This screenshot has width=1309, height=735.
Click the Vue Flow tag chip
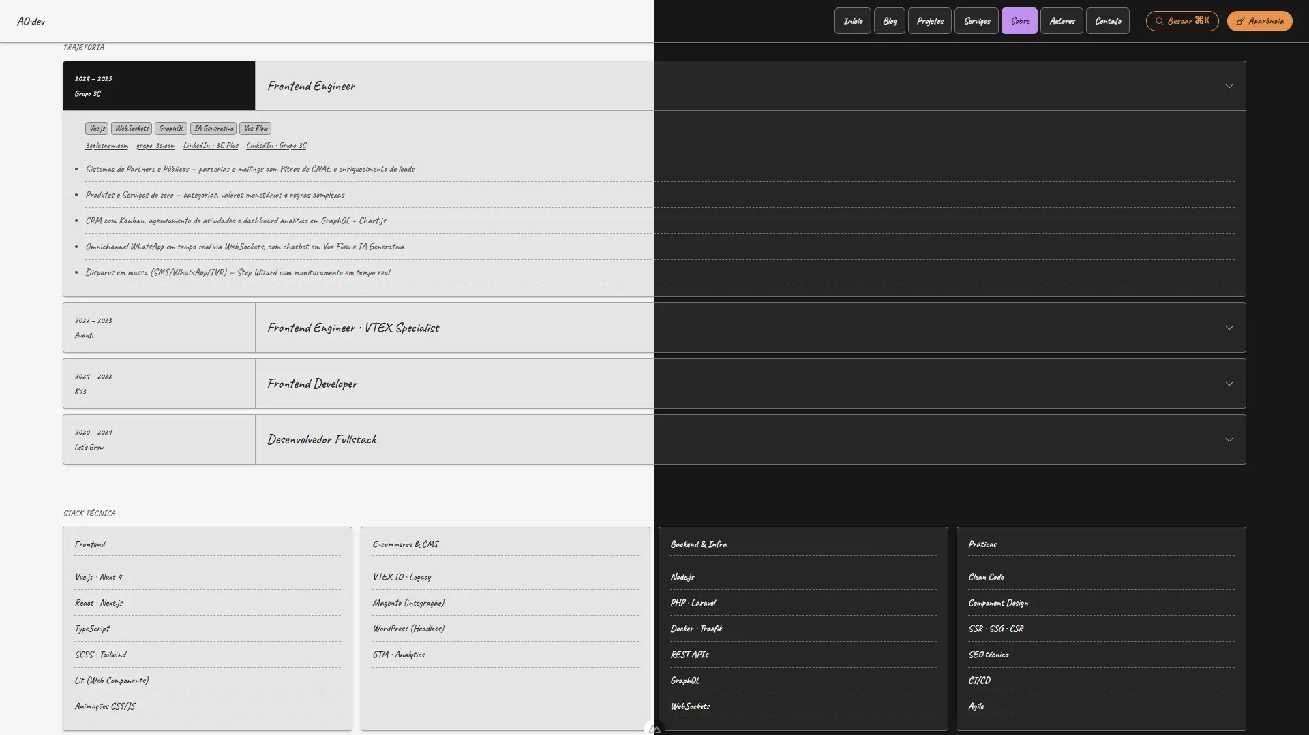(256, 129)
